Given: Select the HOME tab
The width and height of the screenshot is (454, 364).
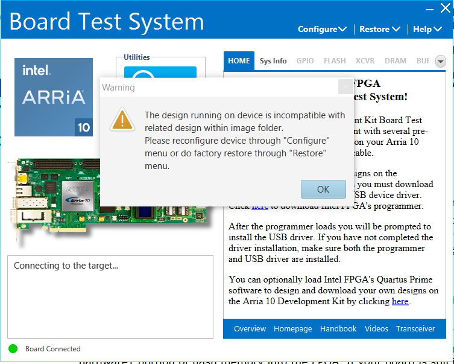Looking at the screenshot, I should coord(239,61).
